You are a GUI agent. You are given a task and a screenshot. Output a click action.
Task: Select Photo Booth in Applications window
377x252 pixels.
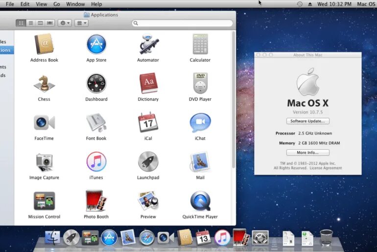[x=96, y=201]
